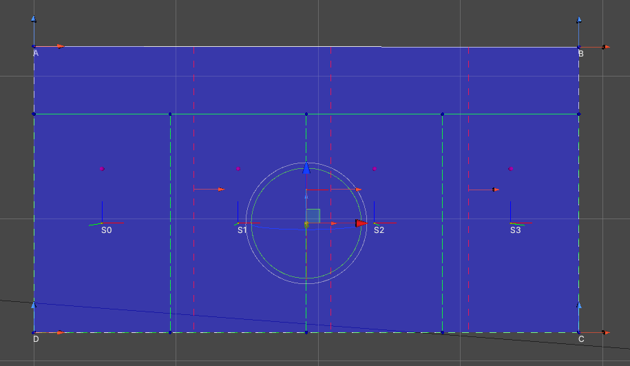Click the S2 label
This screenshot has width=630, height=366.
379,230
